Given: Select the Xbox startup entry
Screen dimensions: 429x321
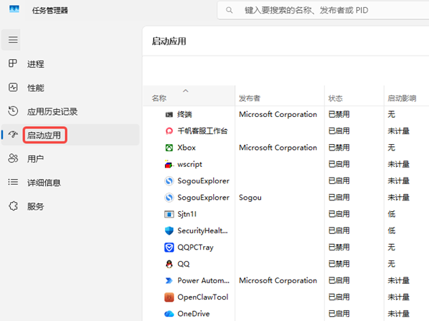Looking at the screenshot, I should click(x=187, y=148).
